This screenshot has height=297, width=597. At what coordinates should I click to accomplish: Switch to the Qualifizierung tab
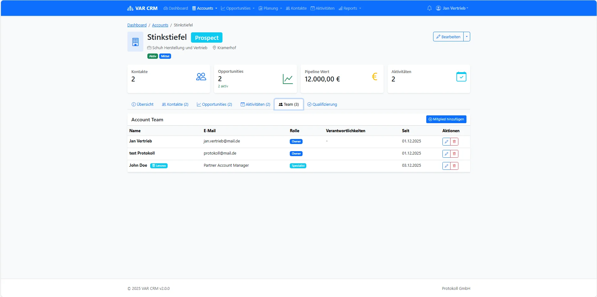tap(322, 104)
